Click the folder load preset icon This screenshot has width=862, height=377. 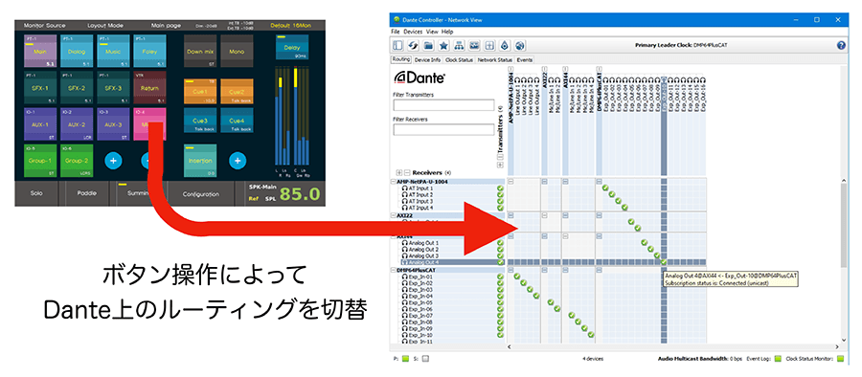(428, 46)
